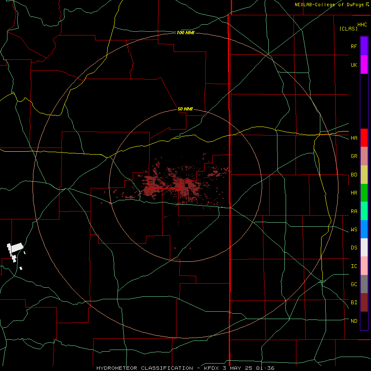The width and height of the screenshot is (371, 371).
Task: Click the ND legend label
Action: click(354, 321)
